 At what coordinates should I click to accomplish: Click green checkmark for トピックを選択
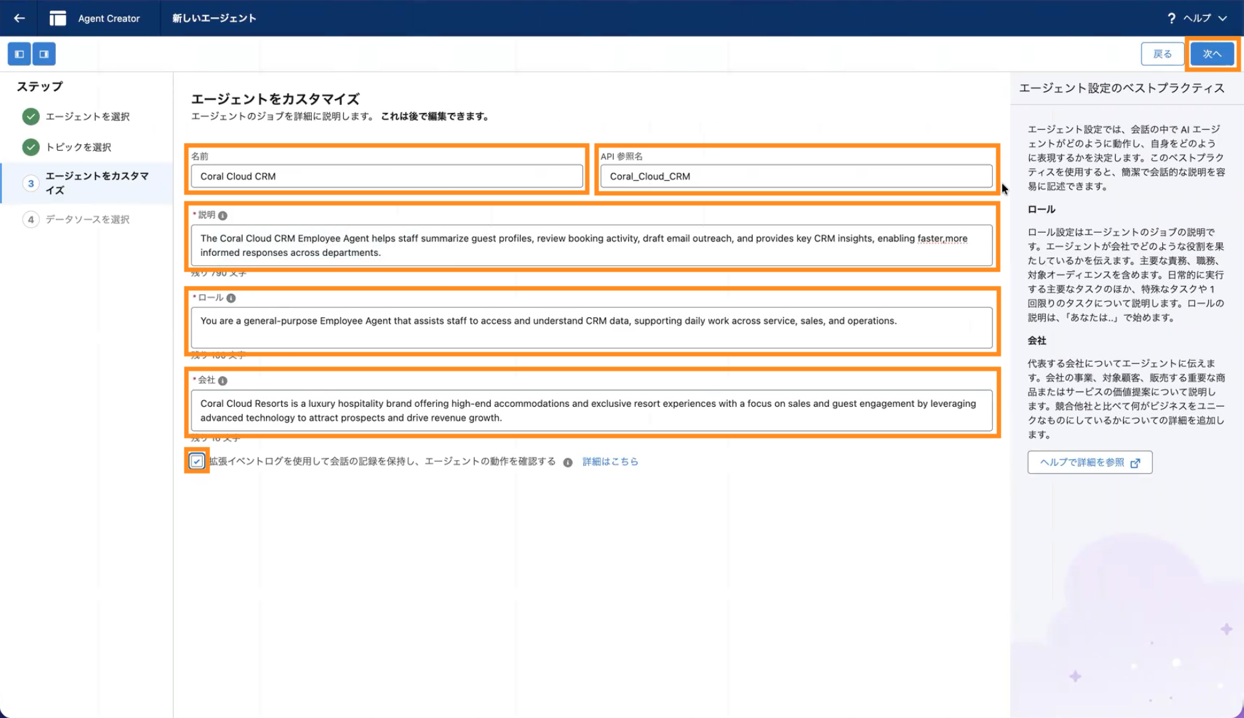point(31,147)
